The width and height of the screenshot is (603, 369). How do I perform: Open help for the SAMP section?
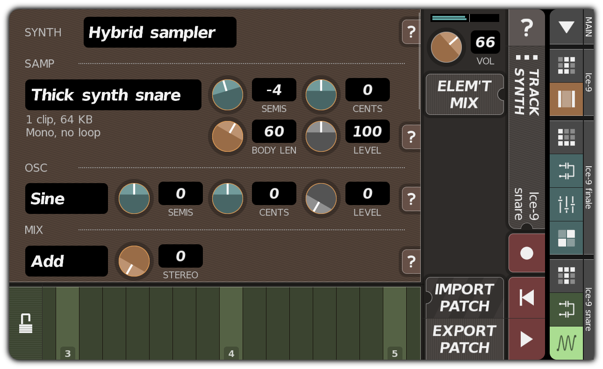(411, 137)
